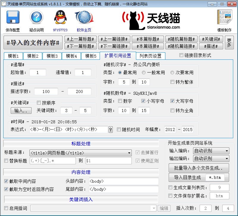Click the 递增值 input field
The height and width of the screenshot is (216, 238).
(x=83, y=72)
